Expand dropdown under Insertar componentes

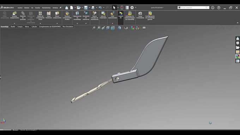(14, 23)
